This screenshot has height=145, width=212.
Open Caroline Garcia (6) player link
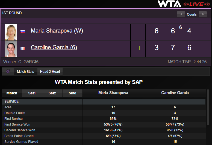pos(54,47)
